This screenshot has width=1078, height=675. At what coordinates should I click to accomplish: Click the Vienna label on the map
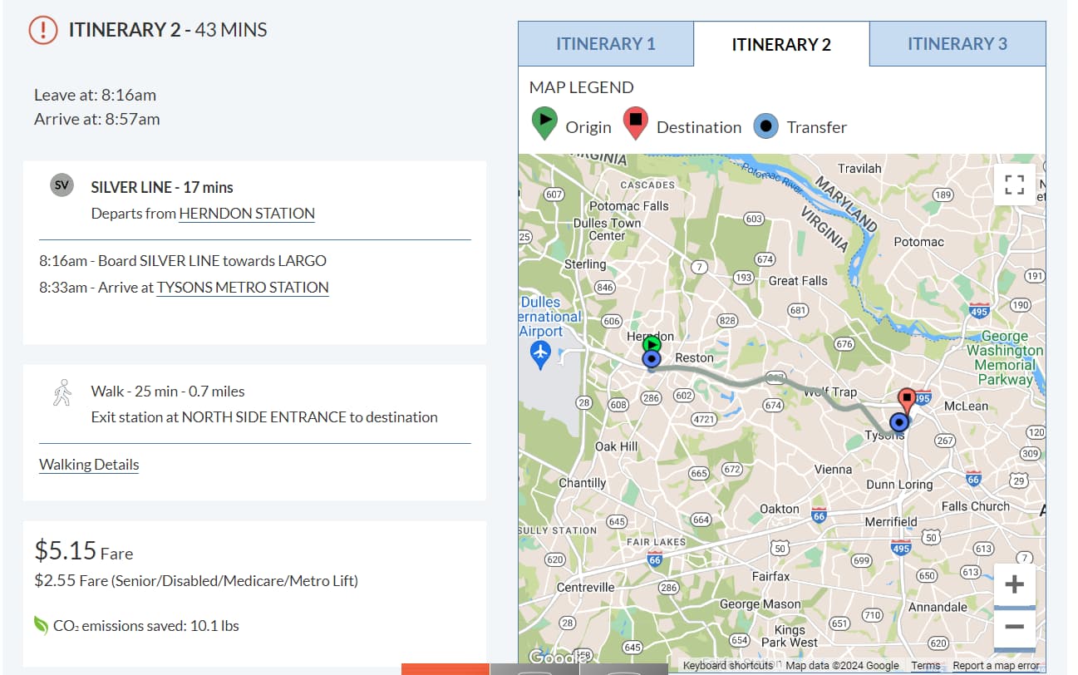pyautogui.click(x=833, y=469)
